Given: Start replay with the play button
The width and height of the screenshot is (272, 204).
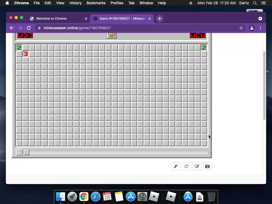Looking at the screenshot, I should click(x=19, y=152).
